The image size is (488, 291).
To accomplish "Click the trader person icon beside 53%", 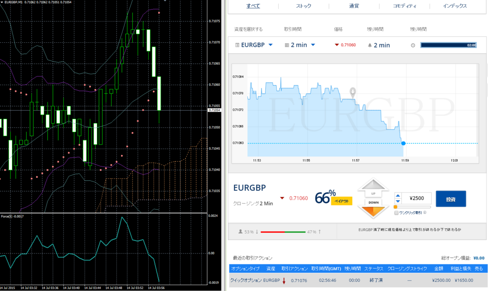I will point(240,232).
